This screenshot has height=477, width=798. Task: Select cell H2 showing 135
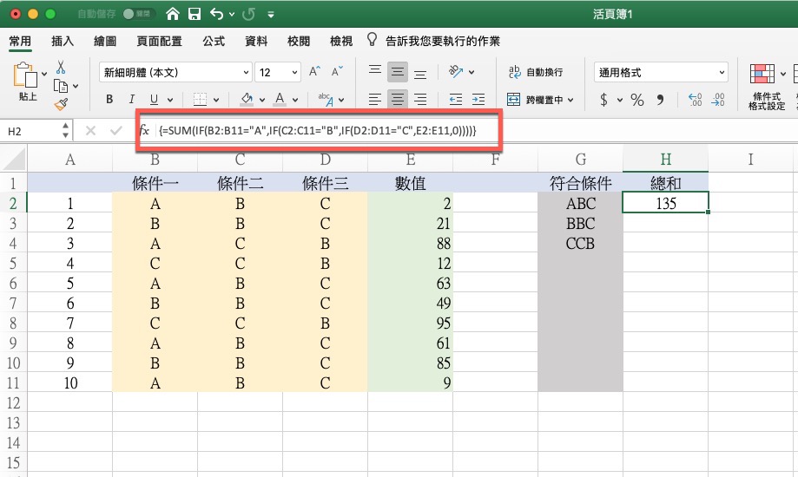pos(665,204)
